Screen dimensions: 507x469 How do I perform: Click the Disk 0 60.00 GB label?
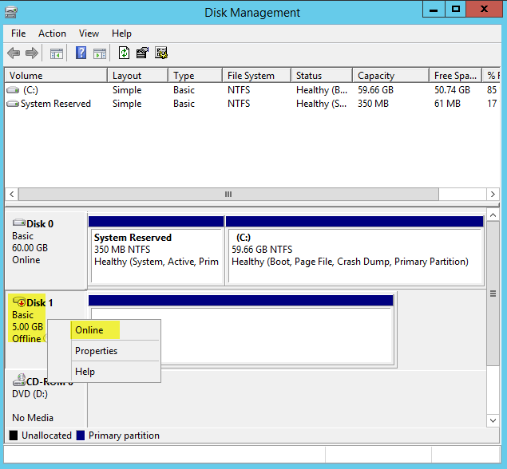click(30, 248)
